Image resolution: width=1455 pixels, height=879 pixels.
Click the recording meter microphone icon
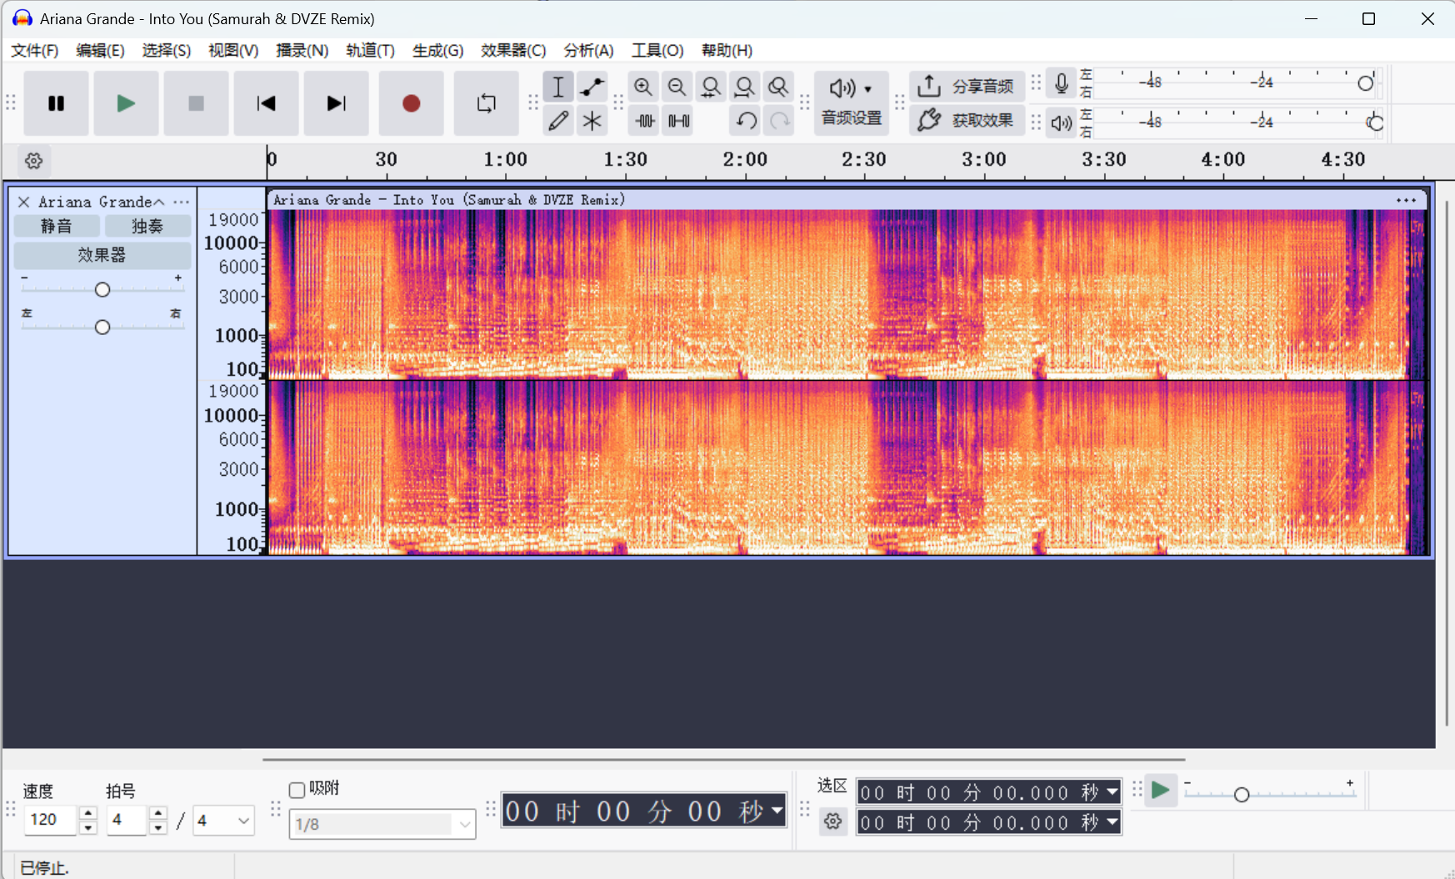[x=1061, y=83]
